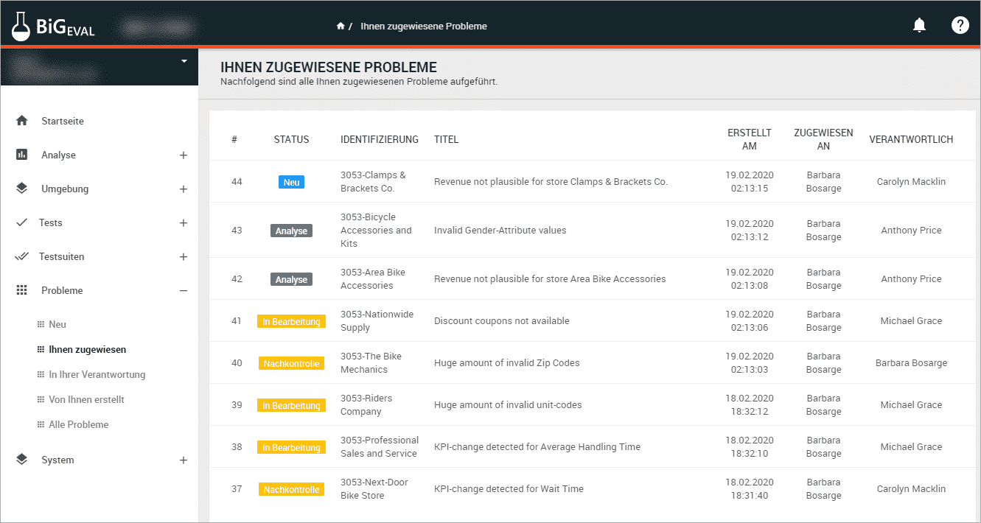Open the sidebar account dropdown arrow
The image size is (981, 523).
185,62
